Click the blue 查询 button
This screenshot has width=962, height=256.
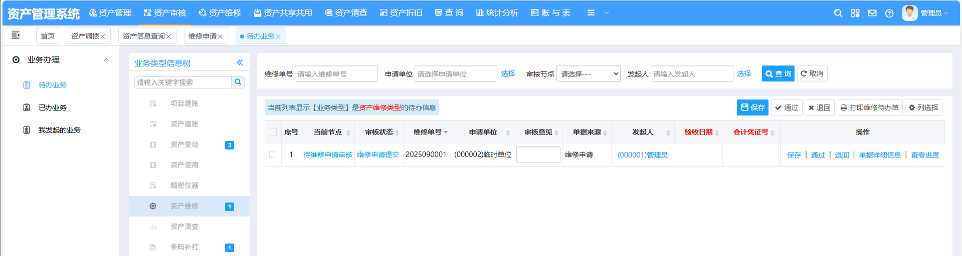[x=778, y=73]
